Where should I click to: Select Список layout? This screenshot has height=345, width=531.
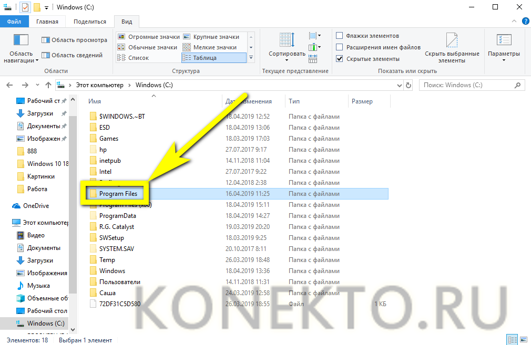point(133,58)
